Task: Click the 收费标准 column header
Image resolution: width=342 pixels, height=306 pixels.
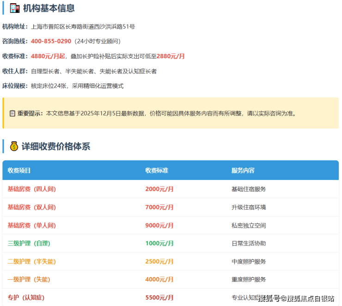Action: [x=157, y=170]
